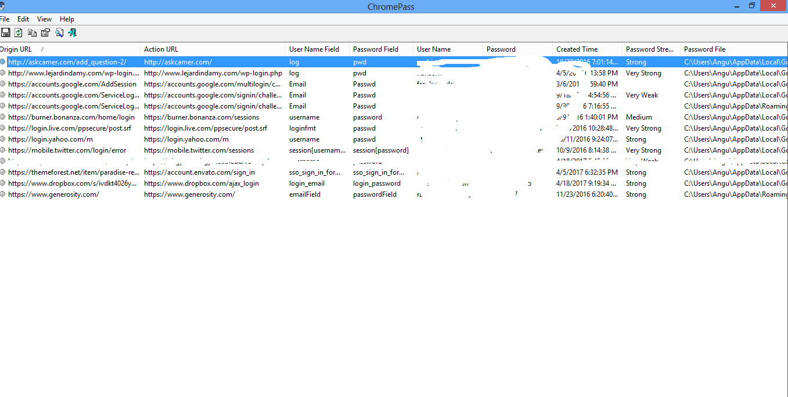Viewport: 788px width, 397px height.
Task: Click the Refresh toolbar icon
Action: pyautogui.click(x=19, y=33)
